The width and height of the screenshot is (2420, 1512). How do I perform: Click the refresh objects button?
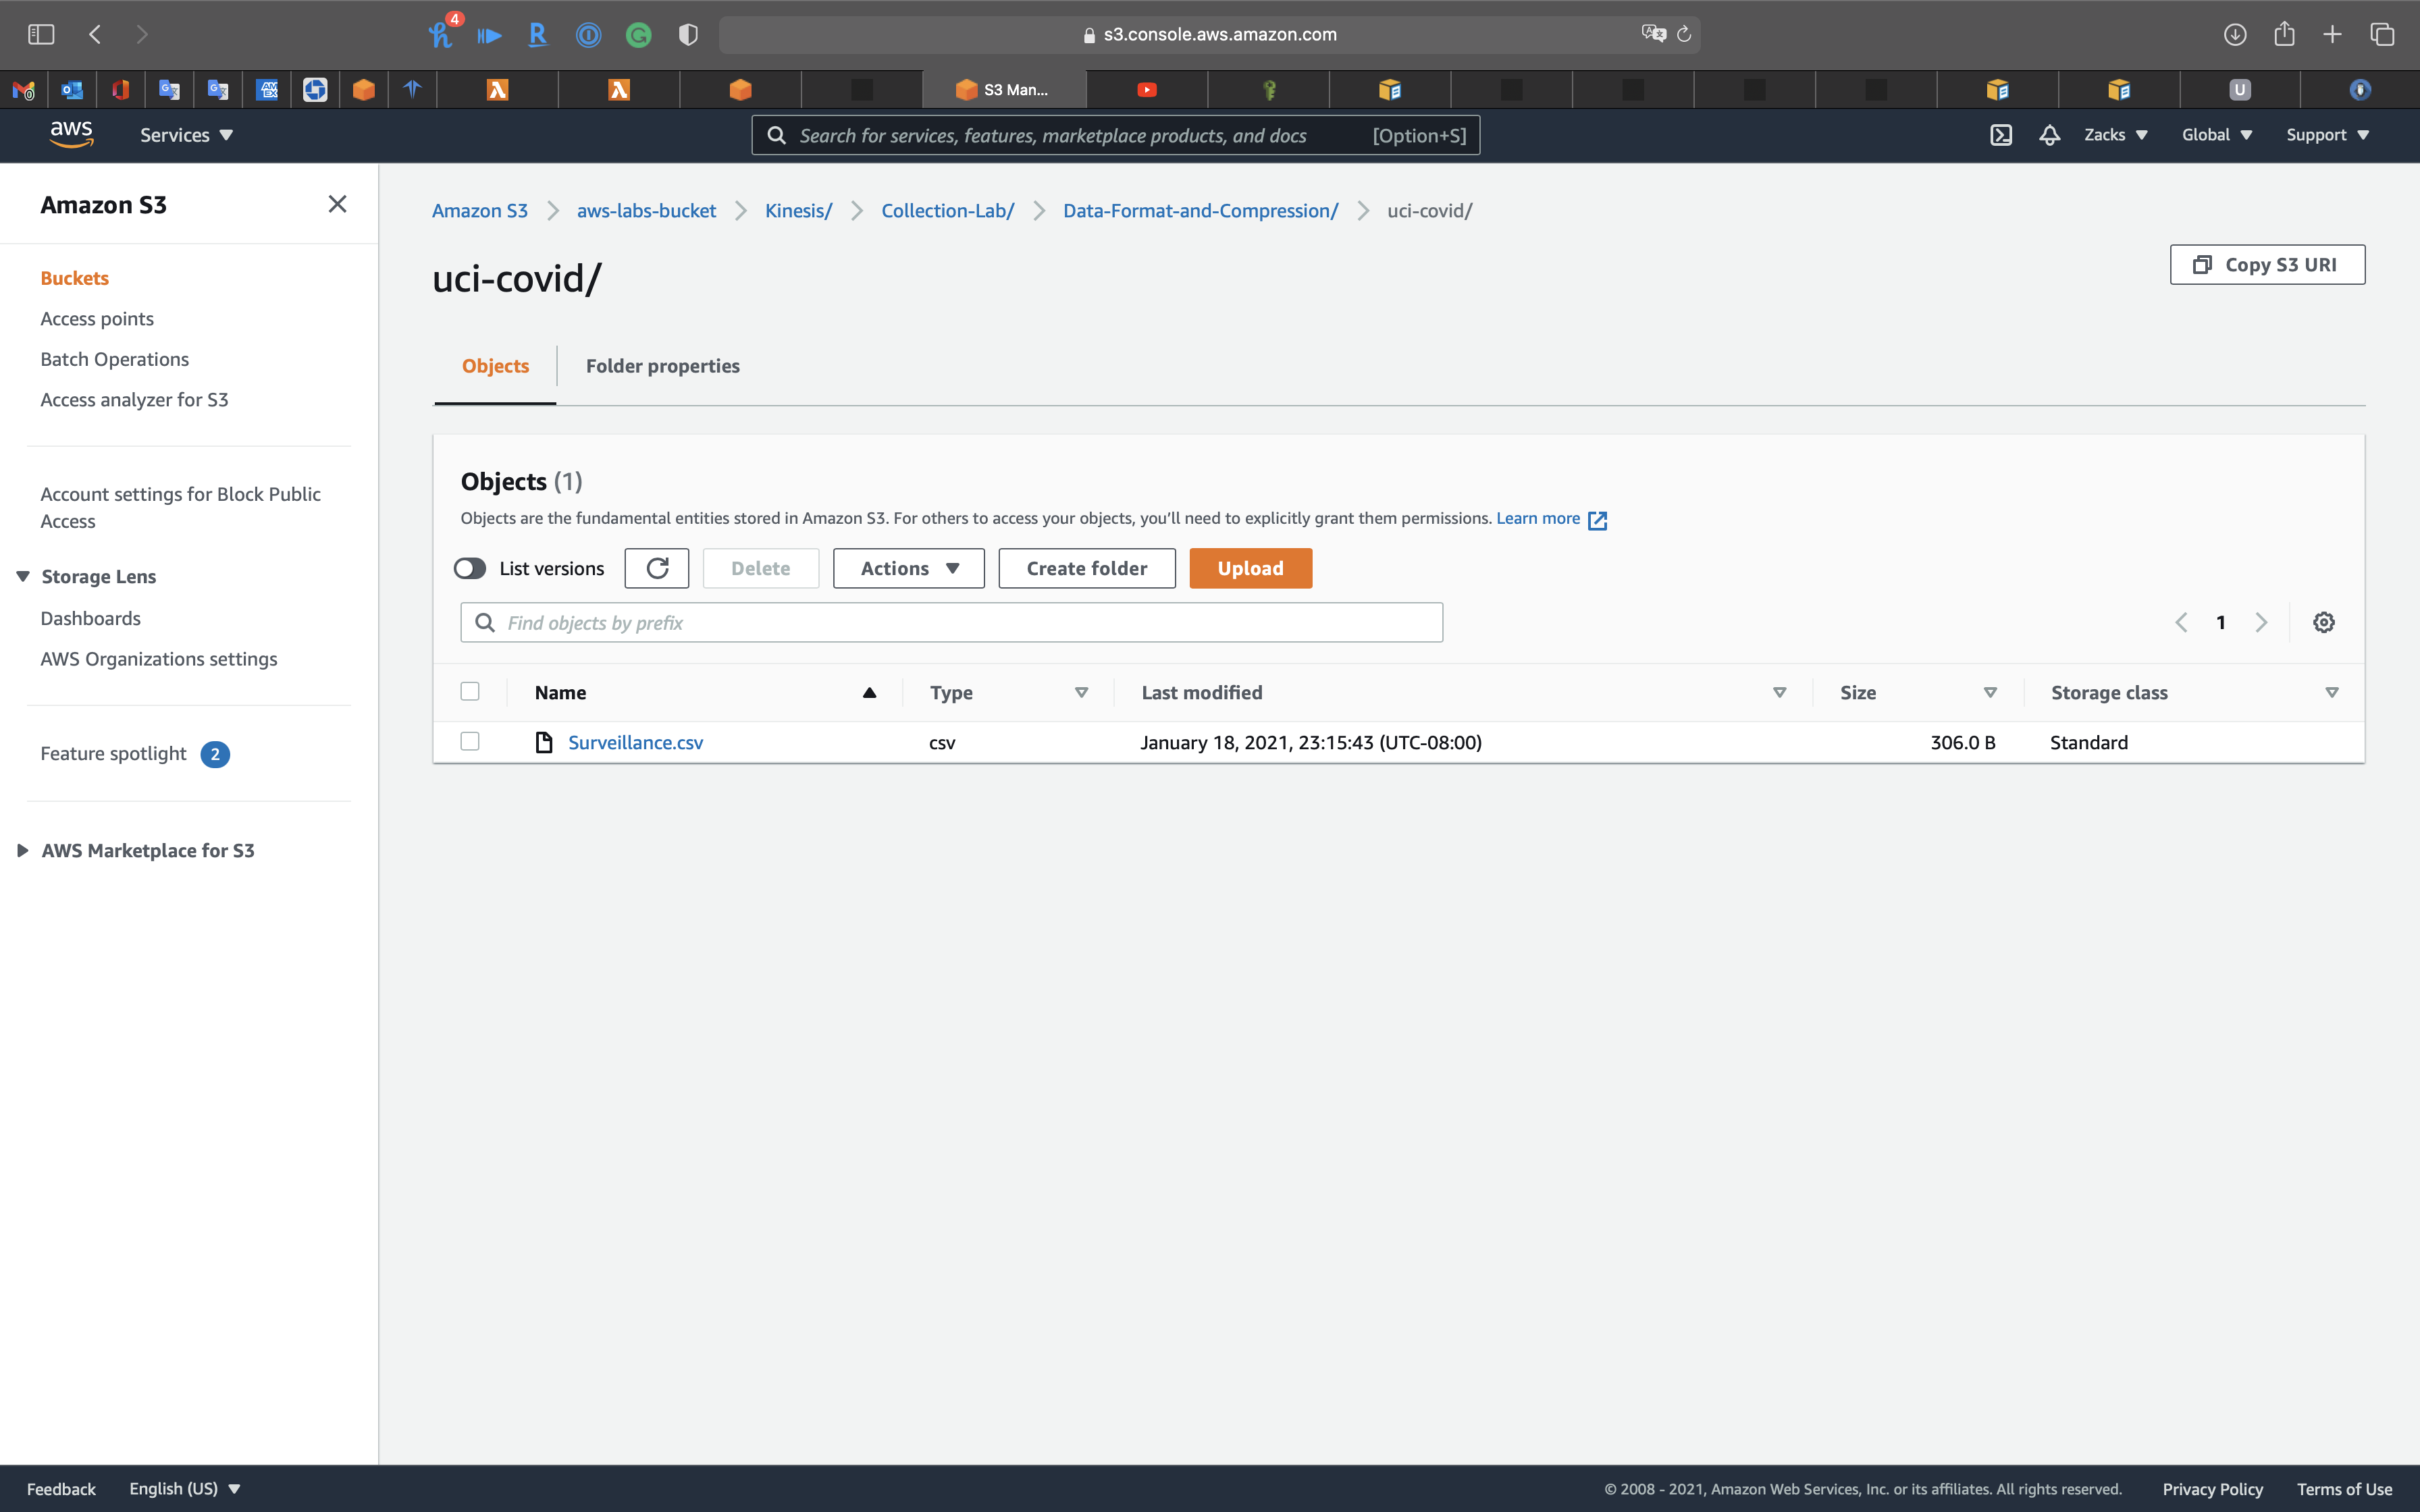657,568
